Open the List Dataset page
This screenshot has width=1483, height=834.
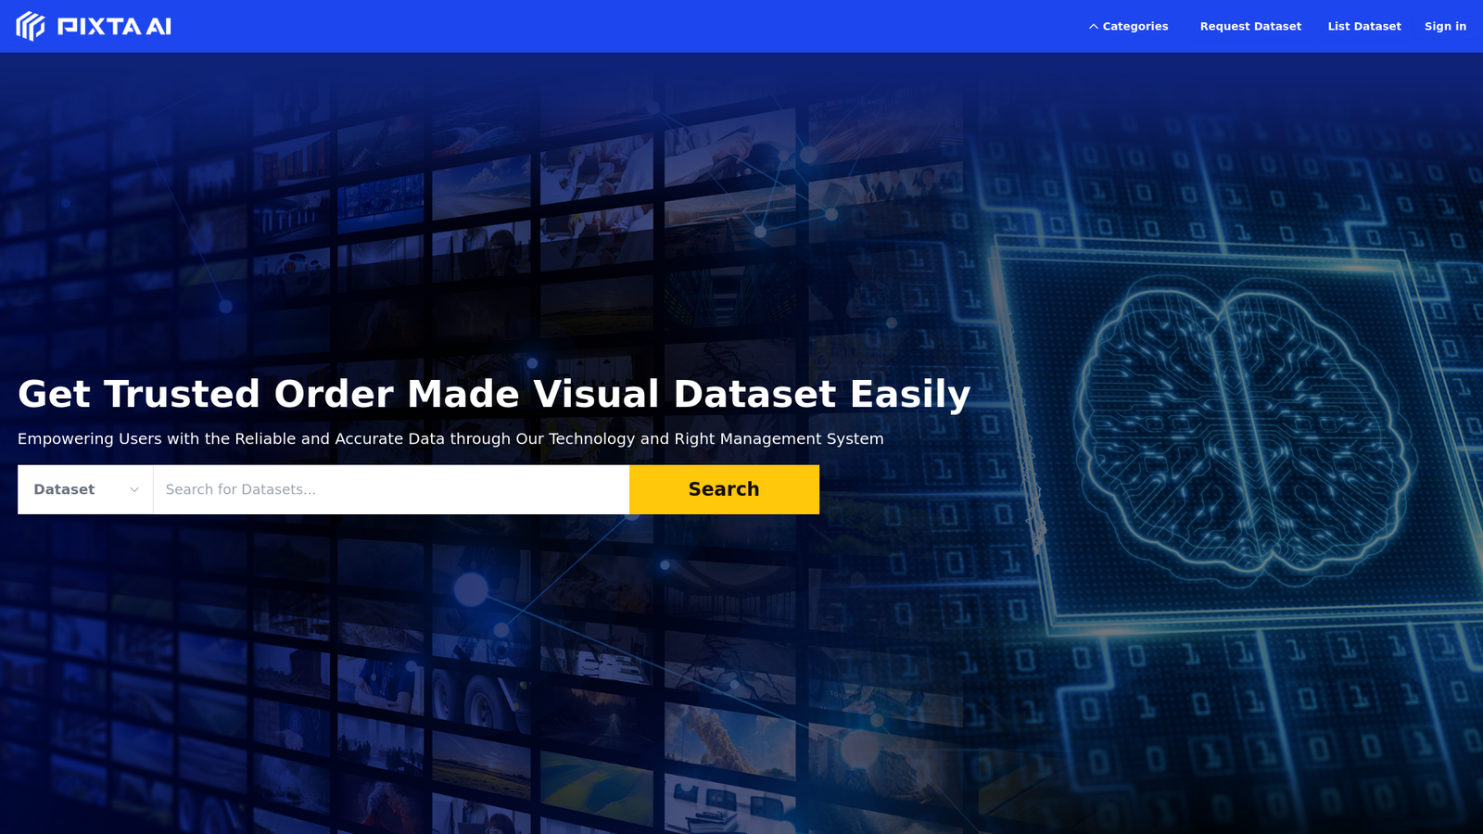(x=1364, y=26)
